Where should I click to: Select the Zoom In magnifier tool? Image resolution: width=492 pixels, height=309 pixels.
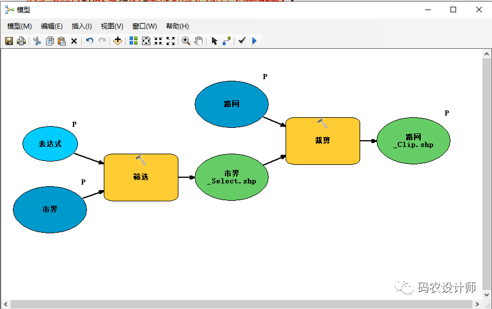186,41
